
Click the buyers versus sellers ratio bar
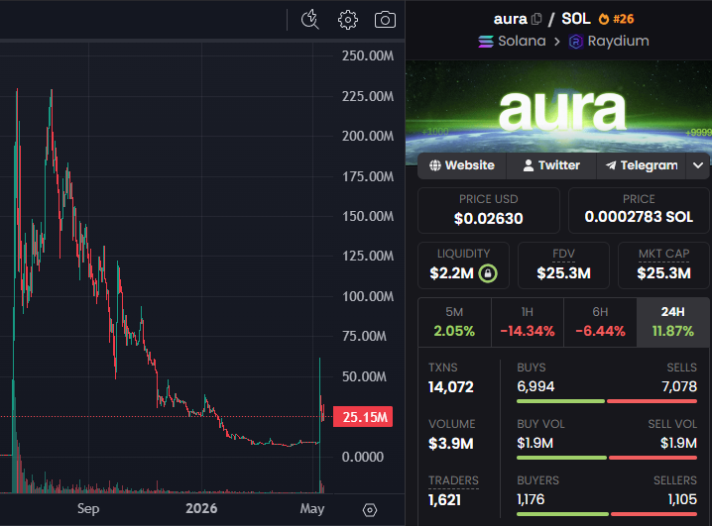point(607,514)
